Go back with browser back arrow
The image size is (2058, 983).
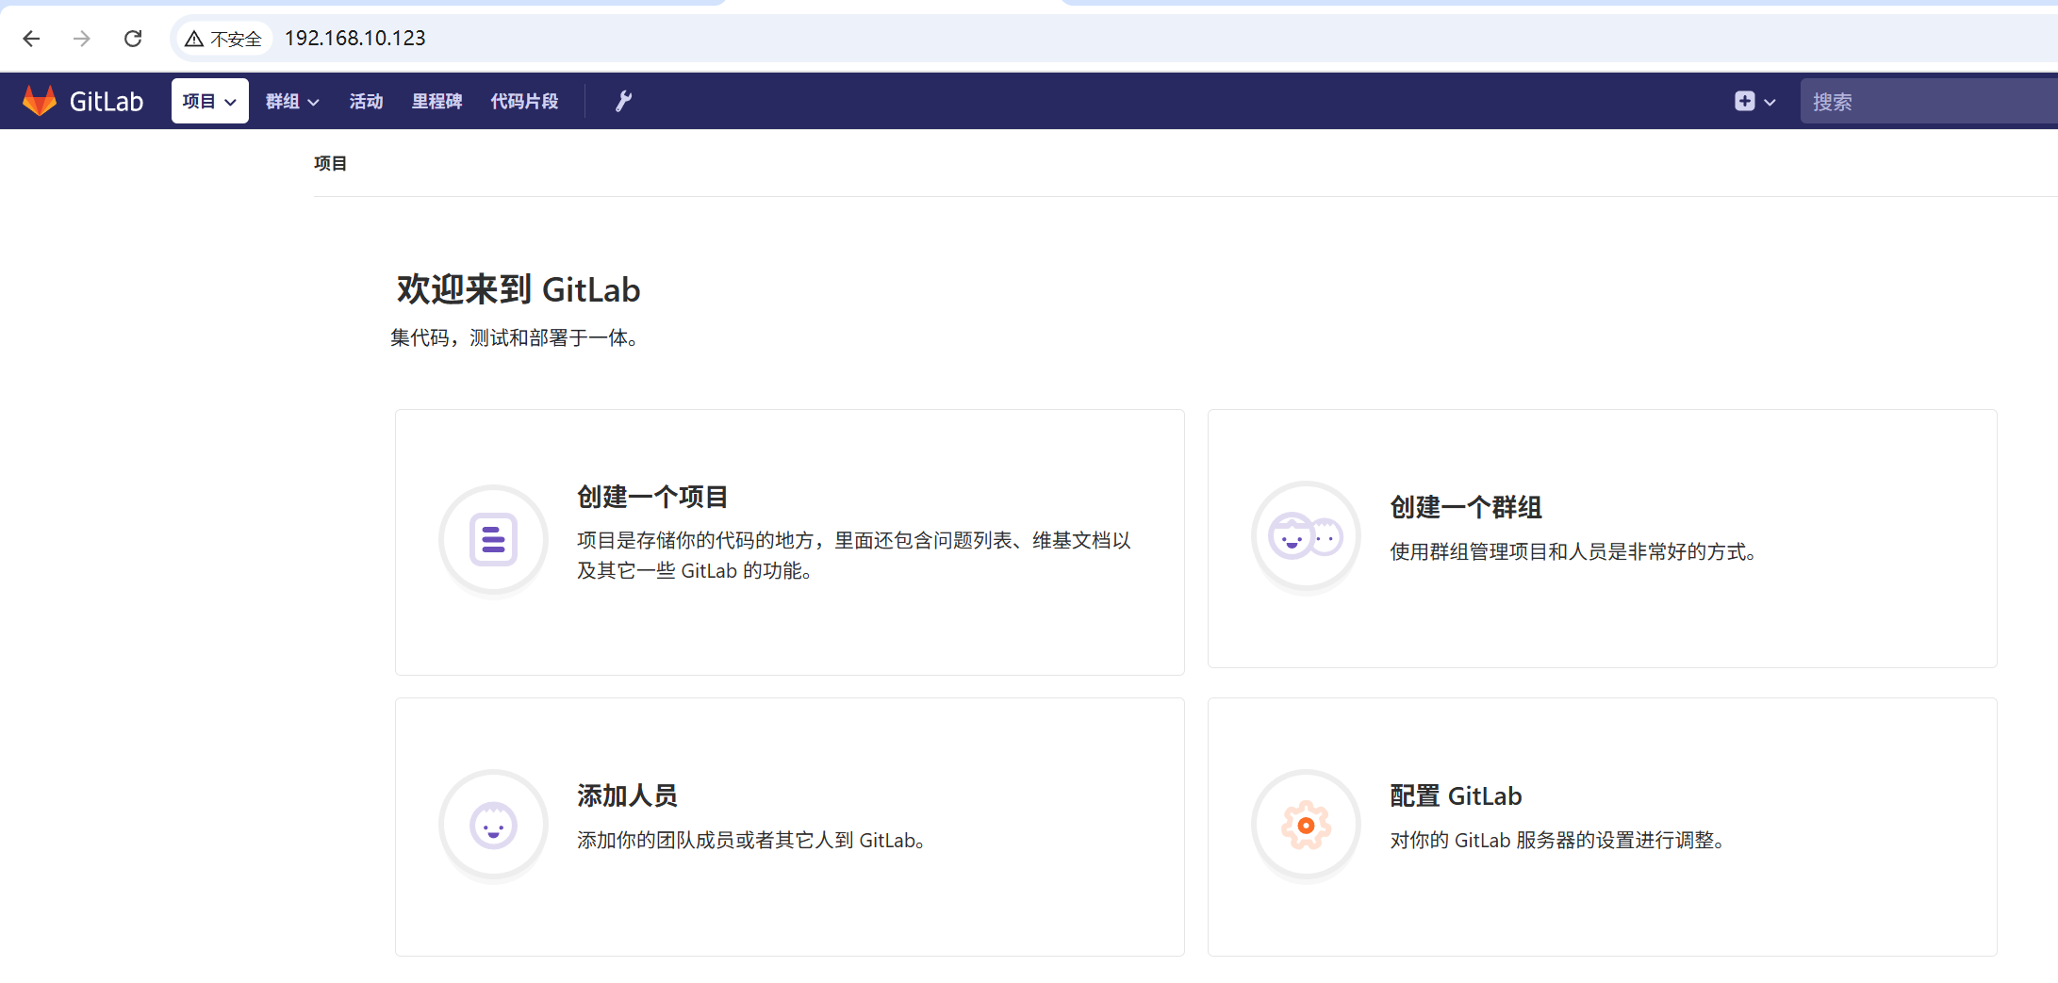click(31, 39)
